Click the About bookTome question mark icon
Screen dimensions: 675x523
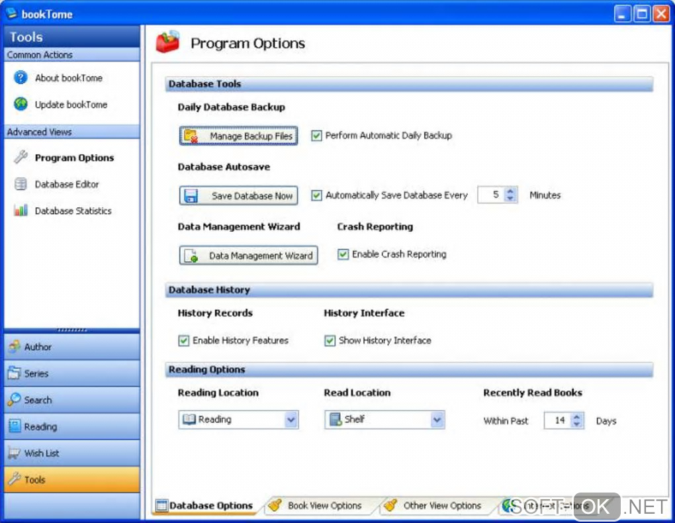point(21,77)
